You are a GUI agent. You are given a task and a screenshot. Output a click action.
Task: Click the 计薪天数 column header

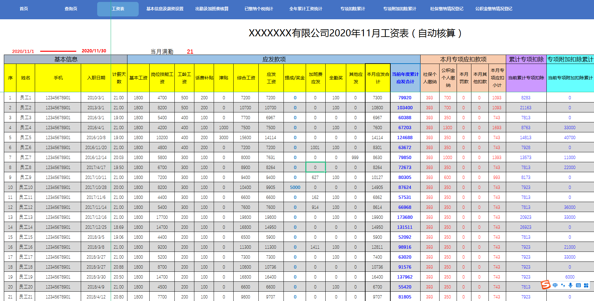[x=119, y=78]
